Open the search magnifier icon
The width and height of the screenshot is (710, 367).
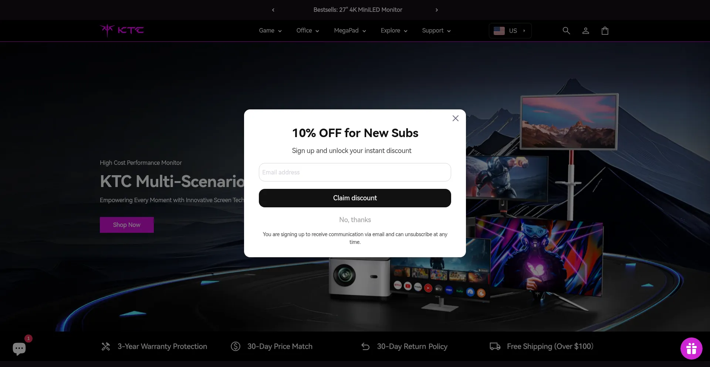point(566,31)
